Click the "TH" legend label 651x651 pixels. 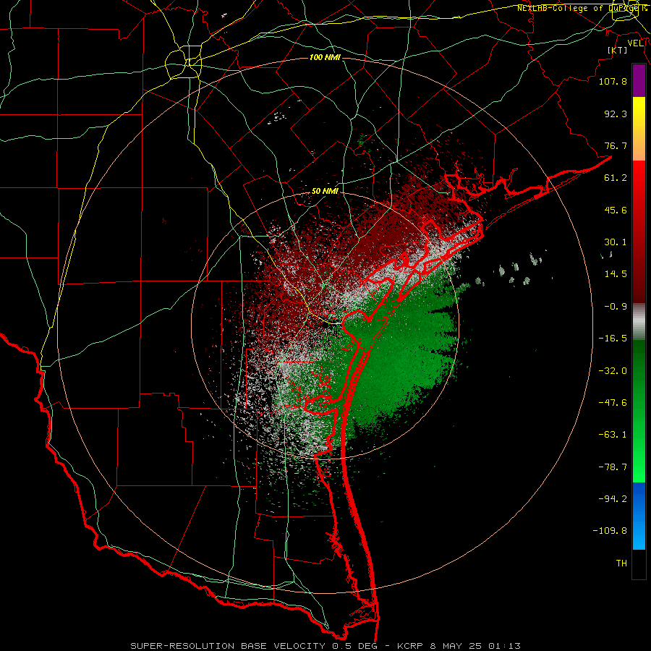(621, 563)
